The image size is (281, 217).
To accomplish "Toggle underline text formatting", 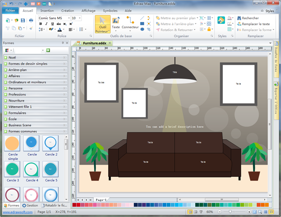I will pyautogui.click(x=52, y=24).
